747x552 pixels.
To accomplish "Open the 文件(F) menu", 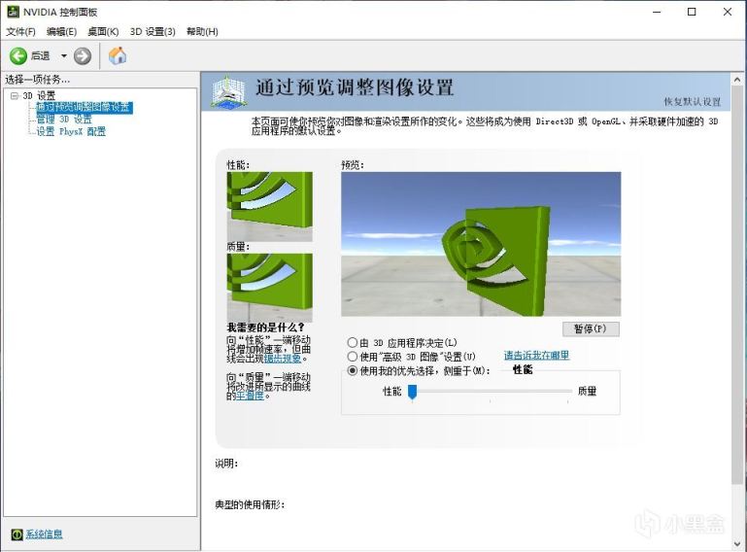I will click(20, 32).
